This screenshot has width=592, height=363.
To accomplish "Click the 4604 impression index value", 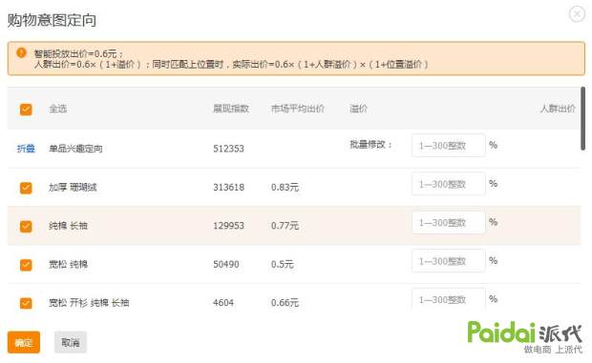I will click(x=223, y=303).
